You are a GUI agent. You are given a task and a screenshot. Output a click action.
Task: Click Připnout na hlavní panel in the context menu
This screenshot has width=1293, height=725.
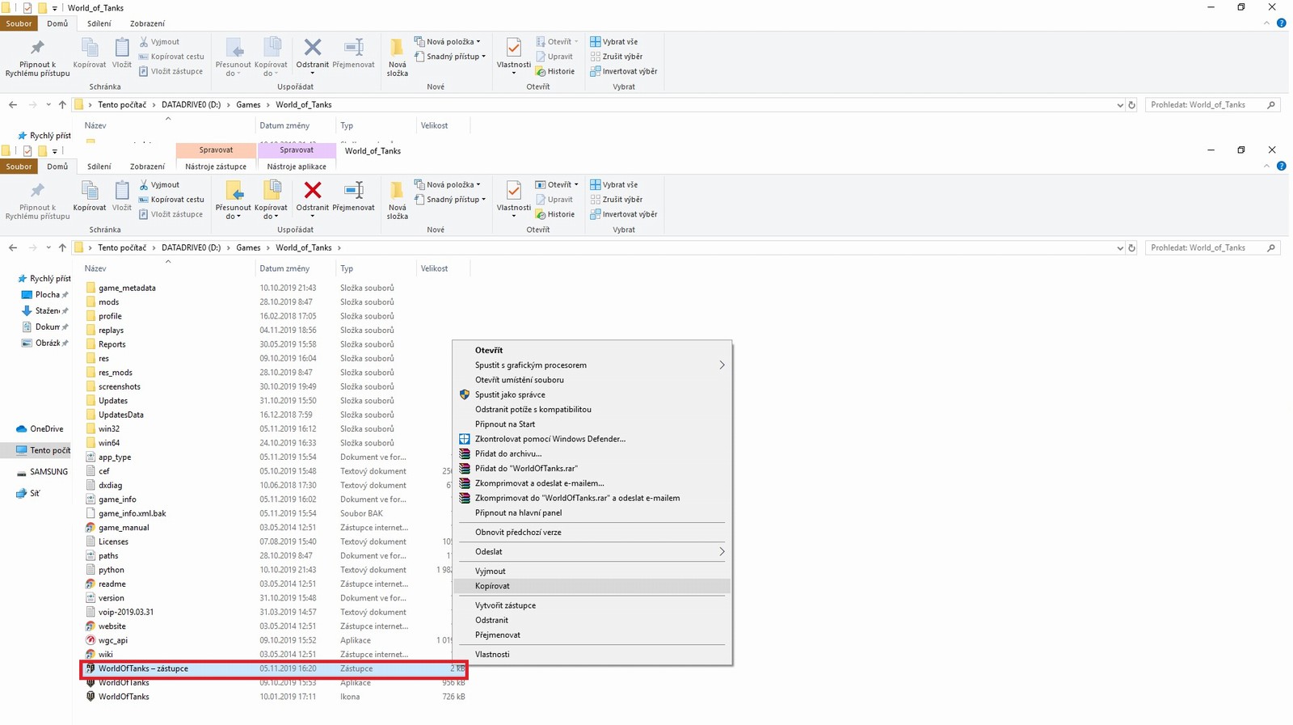518,512
